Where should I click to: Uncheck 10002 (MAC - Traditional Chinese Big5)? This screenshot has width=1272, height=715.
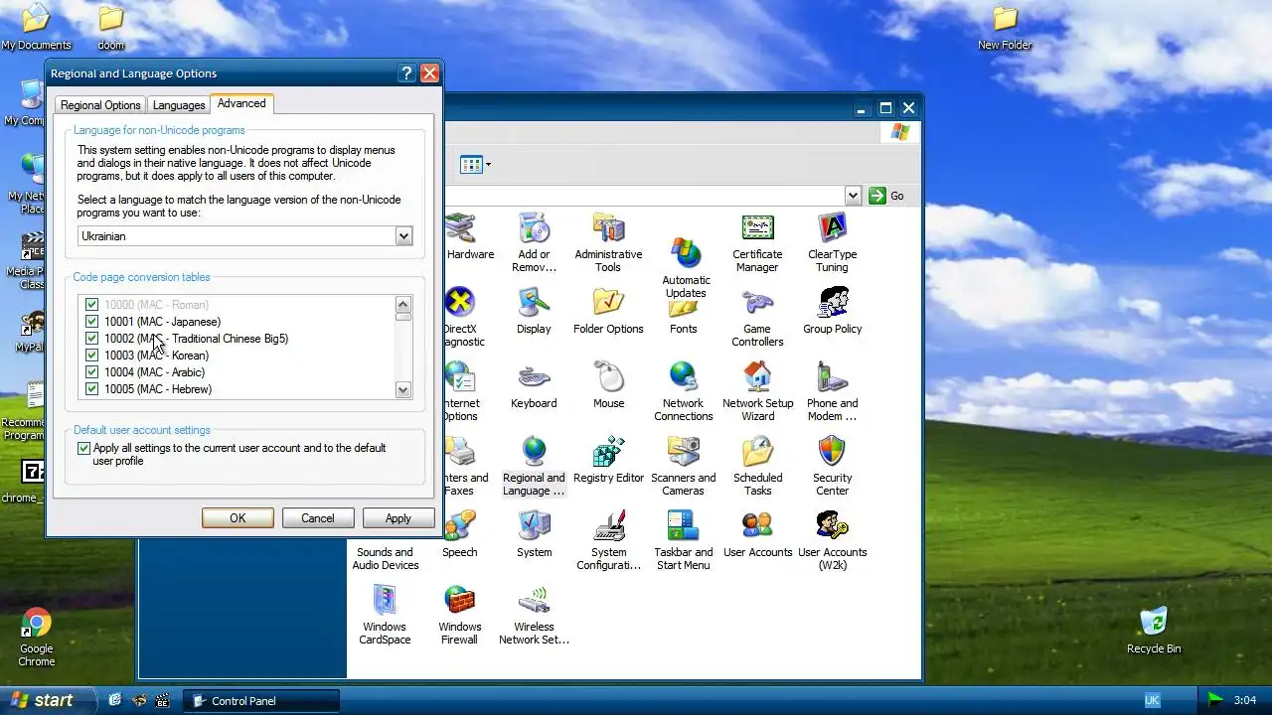[91, 339]
